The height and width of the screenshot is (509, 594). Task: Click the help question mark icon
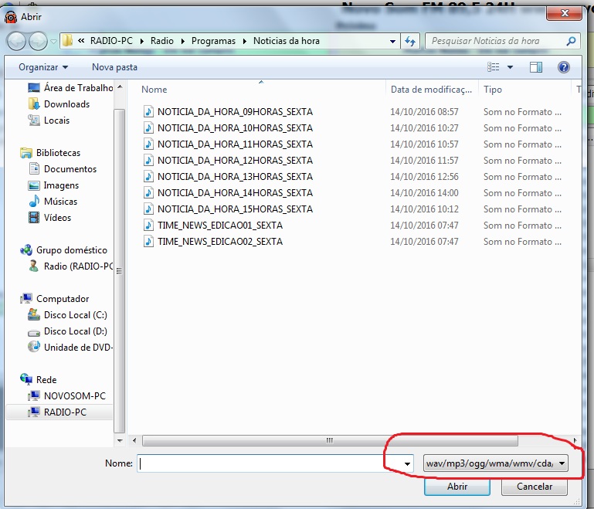tap(564, 67)
